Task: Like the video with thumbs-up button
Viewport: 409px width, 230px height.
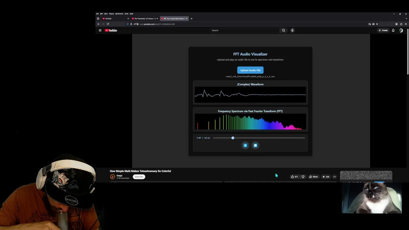Action: coord(294,177)
